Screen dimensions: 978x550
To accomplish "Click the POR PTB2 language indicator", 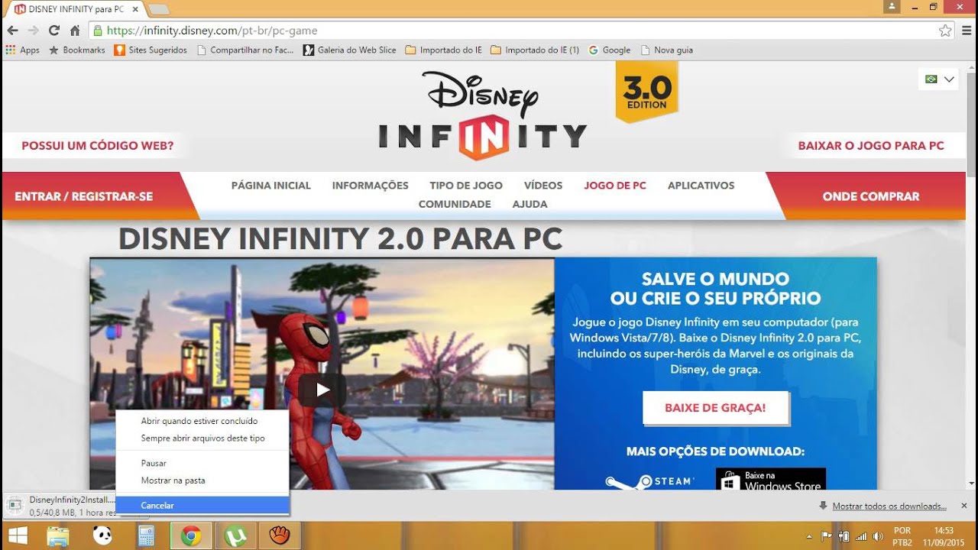I will coord(902,535).
